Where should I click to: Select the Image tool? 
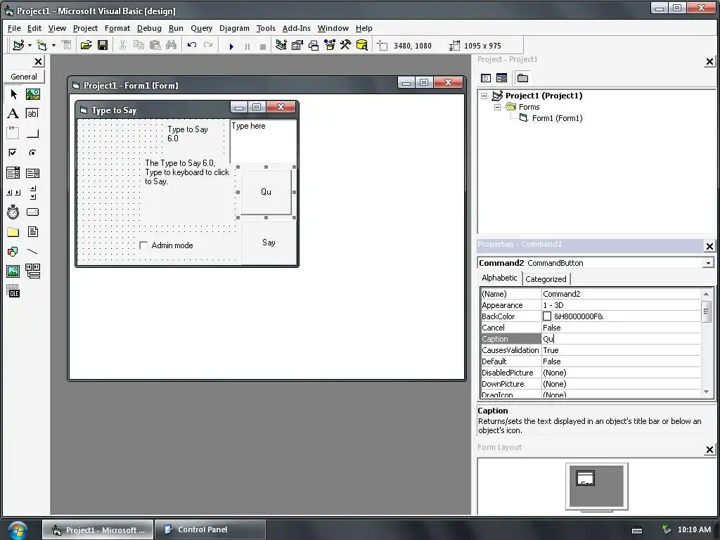click(x=13, y=271)
